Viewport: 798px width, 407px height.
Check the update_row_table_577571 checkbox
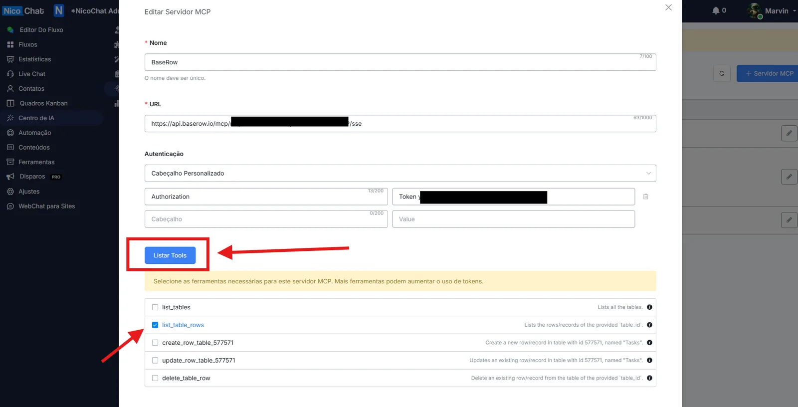(x=155, y=360)
